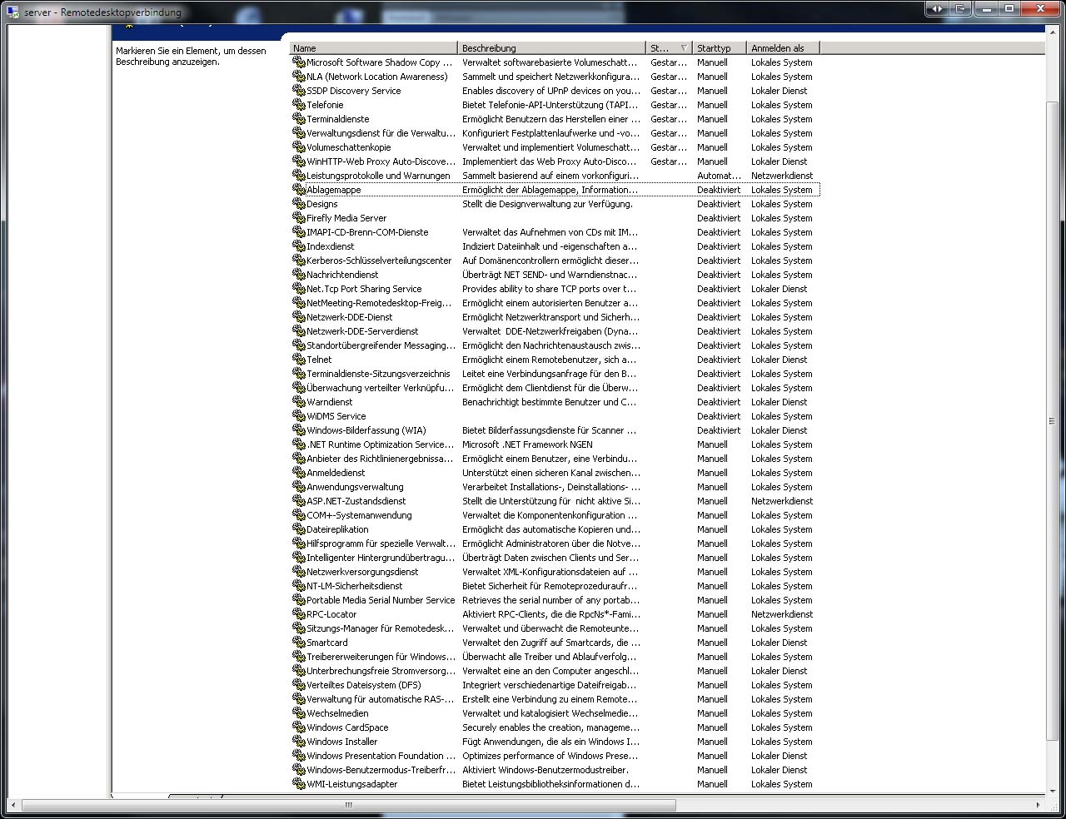Click the double-arrow button in title bar
Image resolution: width=1066 pixels, height=819 pixels.
(x=937, y=8)
